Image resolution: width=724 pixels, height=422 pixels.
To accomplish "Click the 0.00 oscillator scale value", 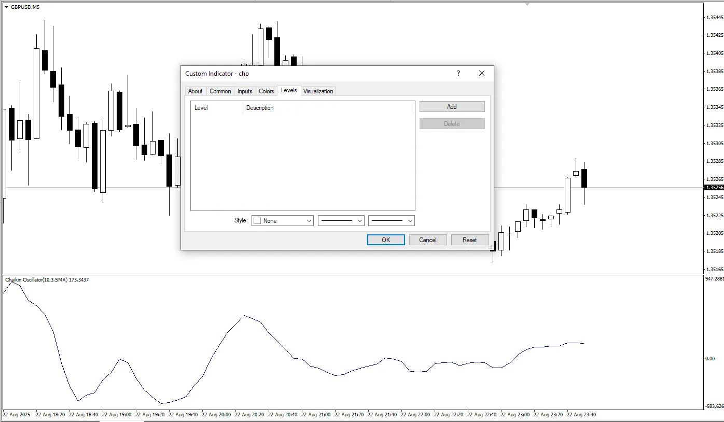I will [x=710, y=358].
